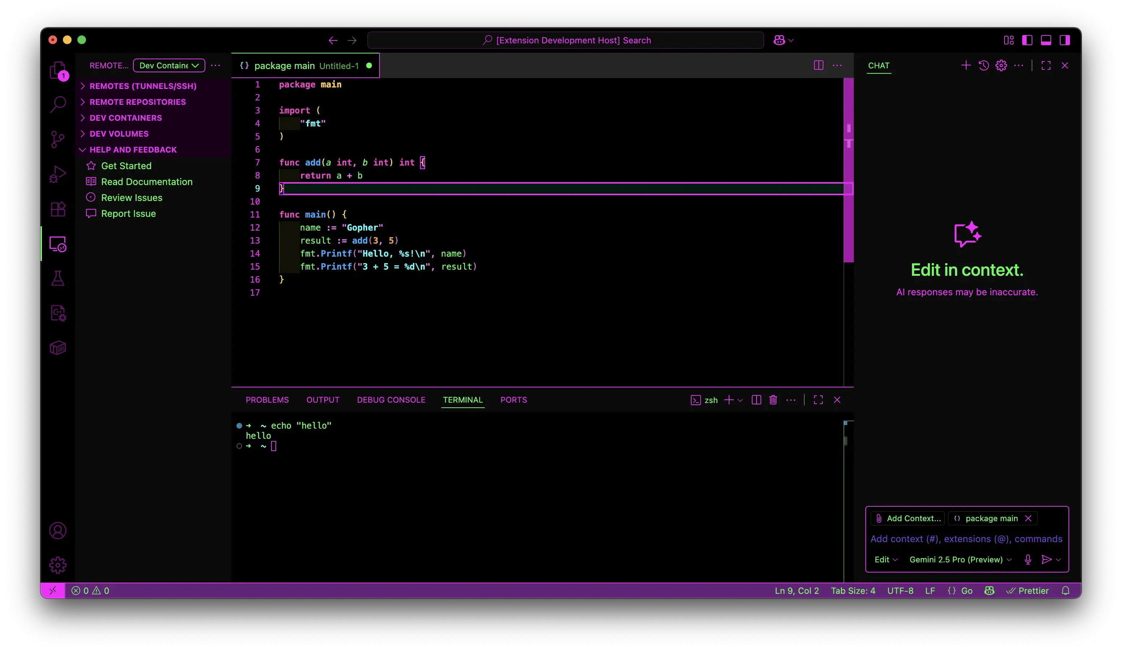Open notifications bell in status bar
Screen dimensions: 1122x652
coord(1066,591)
